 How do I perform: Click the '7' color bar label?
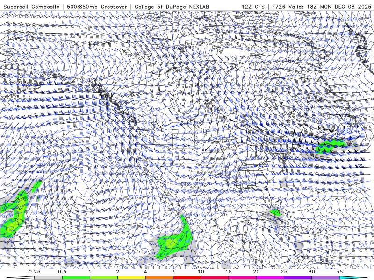coord(173,272)
